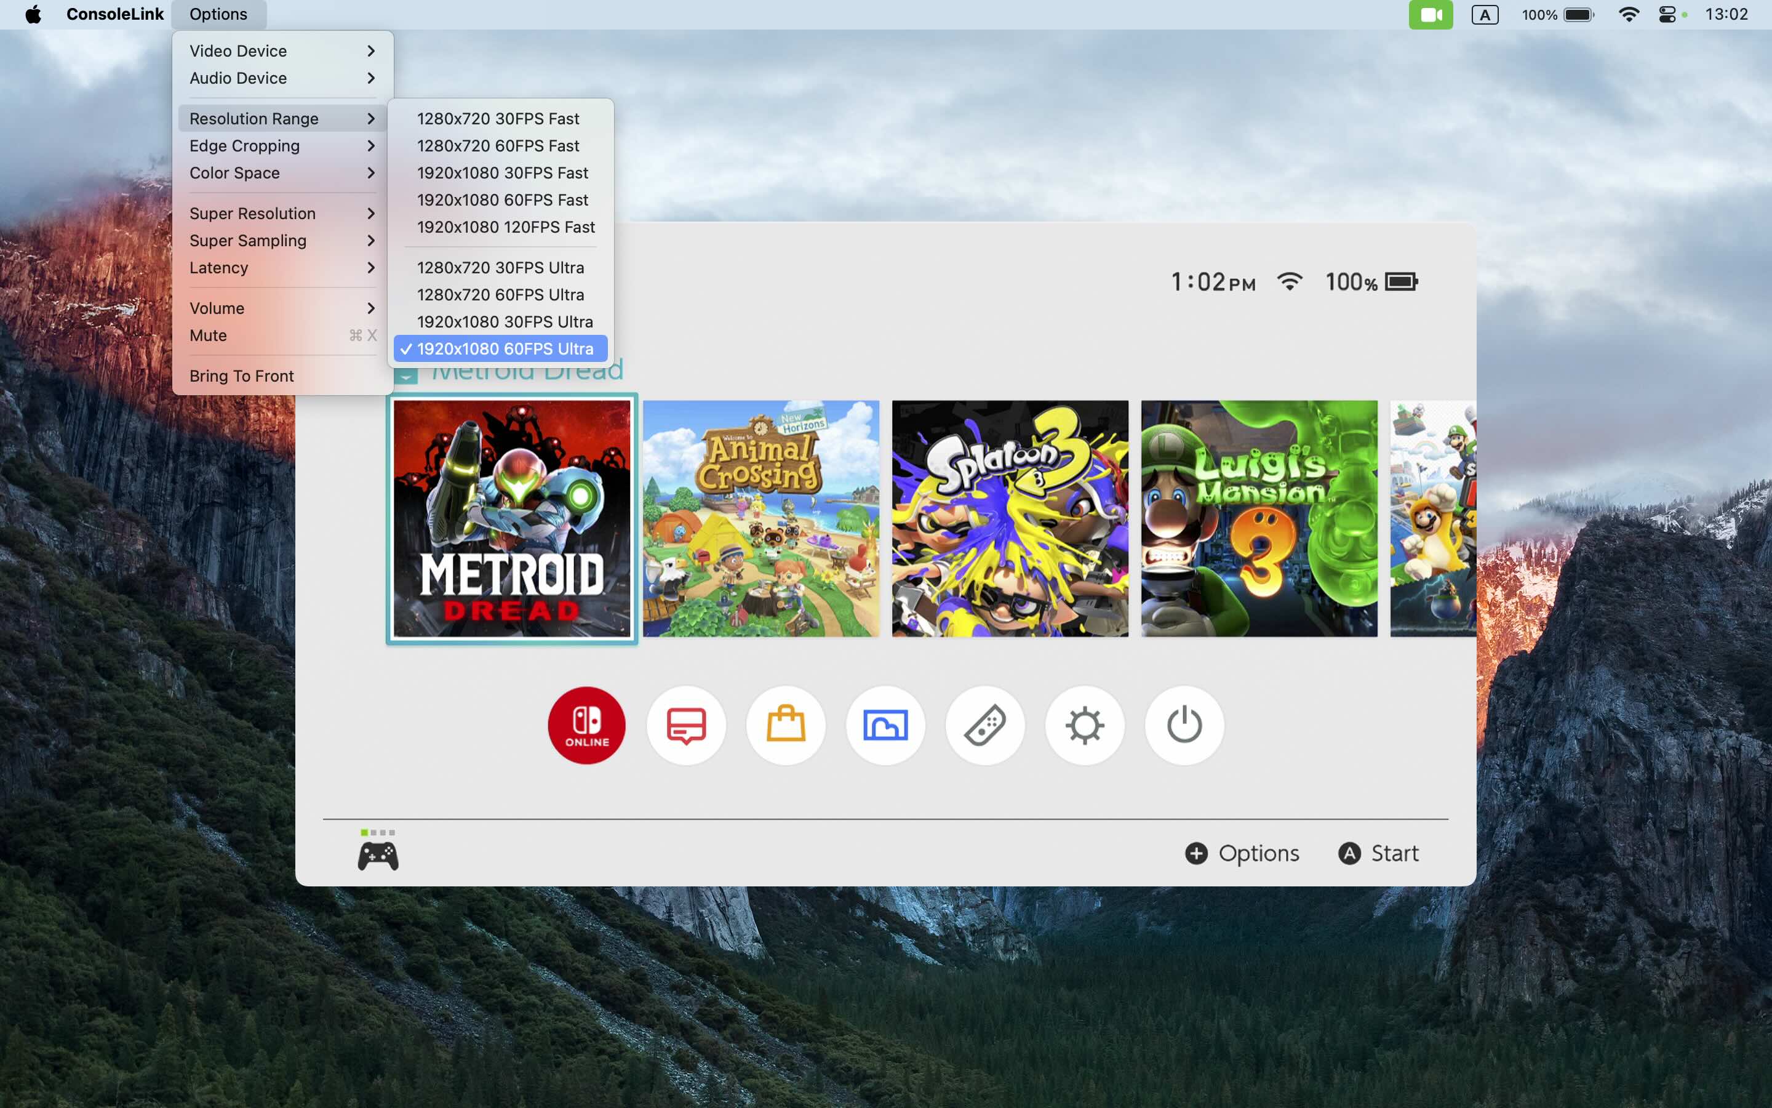
Task: Choose 1280x720 30FPS Fast resolution
Action: point(500,119)
